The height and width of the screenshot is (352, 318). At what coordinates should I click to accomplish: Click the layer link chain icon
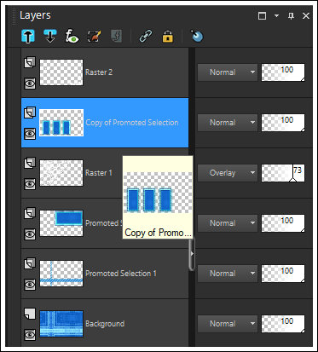point(146,36)
